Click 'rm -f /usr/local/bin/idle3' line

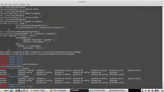[13, 7]
